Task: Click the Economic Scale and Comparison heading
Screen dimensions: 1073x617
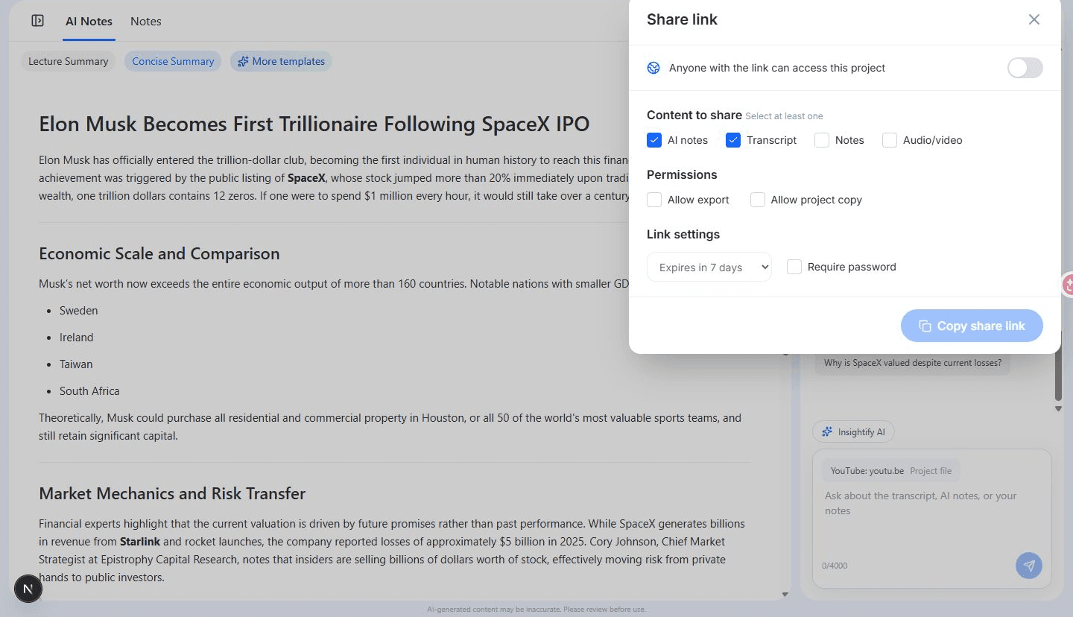Action: [x=159, y=253]
